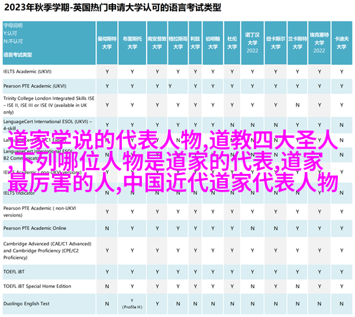Select the '埃克塞特大学 2022' column header
The image size is (355, 317).
[x=319, y=43]
